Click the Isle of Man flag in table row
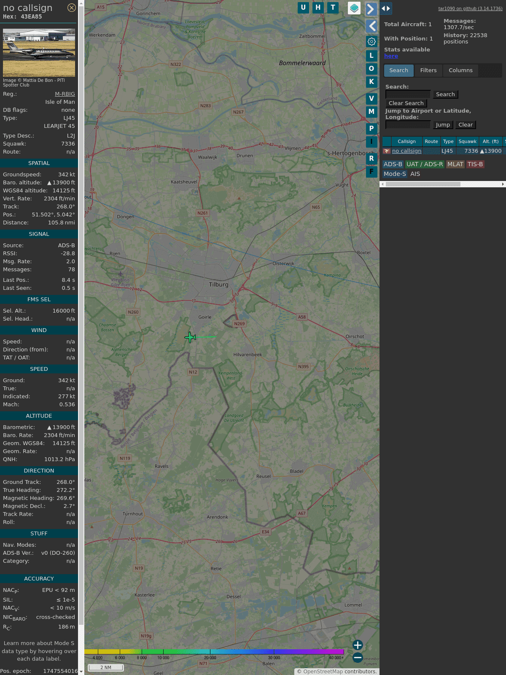 [x=387, y=151]
